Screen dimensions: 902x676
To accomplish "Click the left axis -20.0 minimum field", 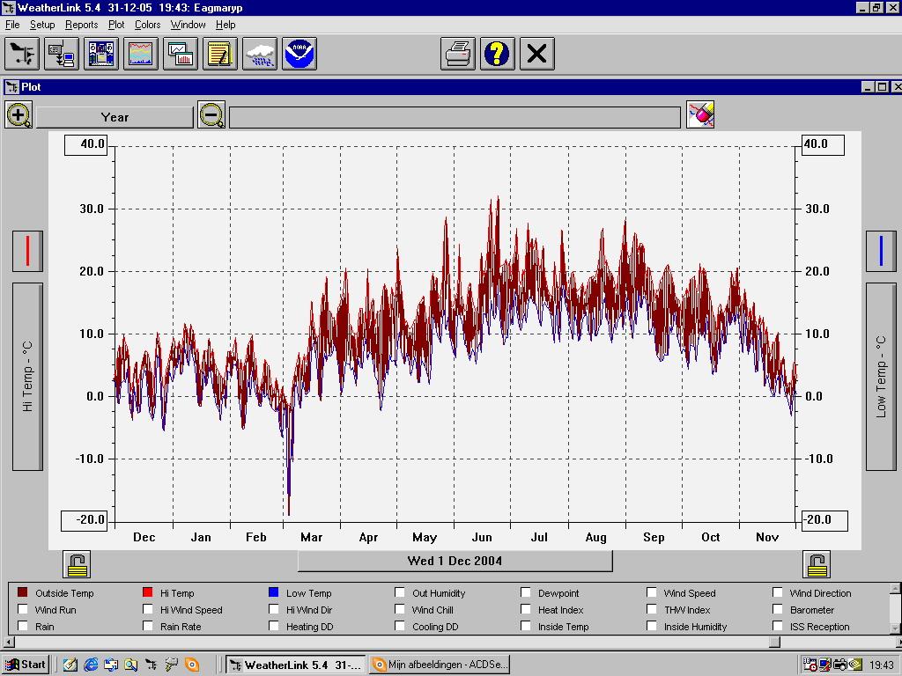I will 84,520.
